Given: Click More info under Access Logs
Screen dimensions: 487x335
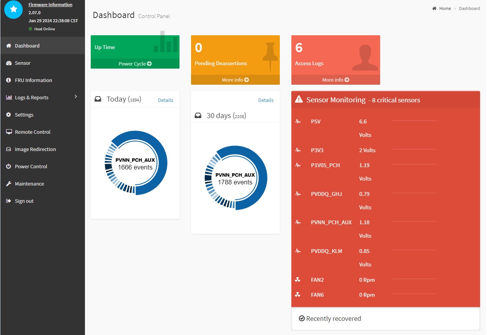Looking at the screenshot, I should (336, 80).
